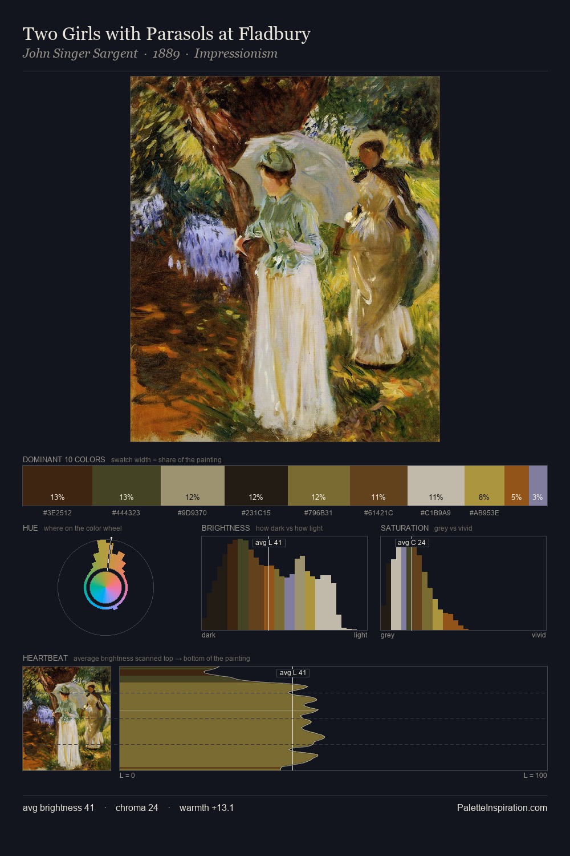
Task: Click the hex code #796B31
Action: [x=319, y=512]
